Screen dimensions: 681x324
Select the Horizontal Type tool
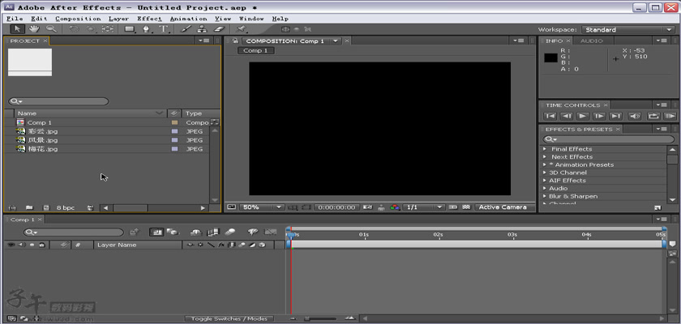click(163, 29)
